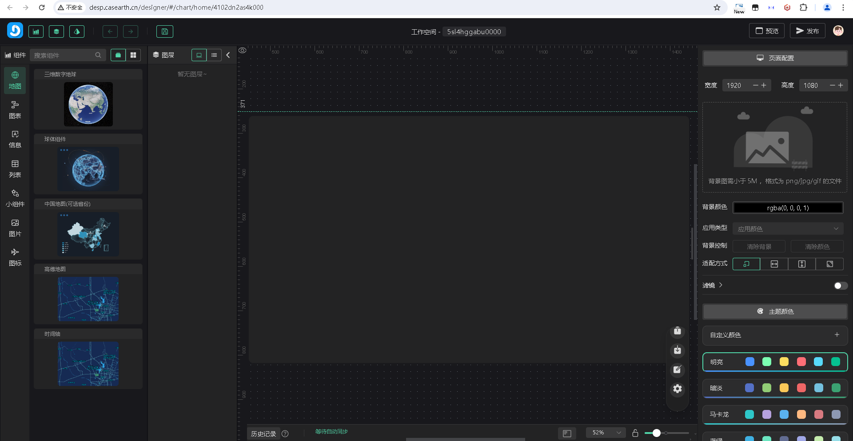Select the 图表 chart category tab
This screenshot has width=853, height=441.
(x=15, y=110)
